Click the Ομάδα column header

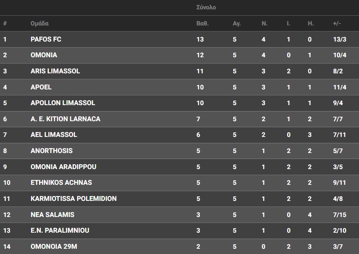[x=39, y=23]
